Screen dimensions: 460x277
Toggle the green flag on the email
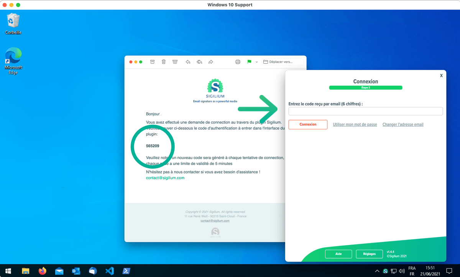(249, 62)
